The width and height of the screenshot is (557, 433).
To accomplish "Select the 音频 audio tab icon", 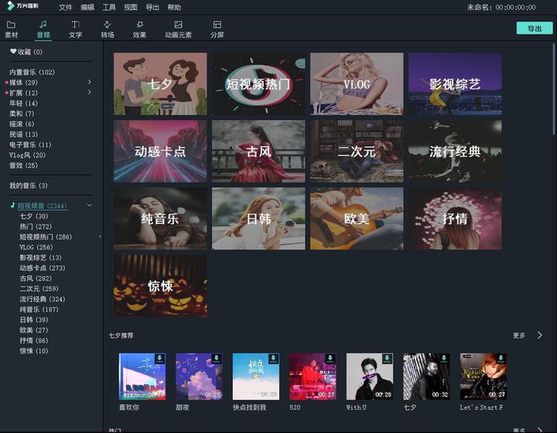I will (43, 25).
